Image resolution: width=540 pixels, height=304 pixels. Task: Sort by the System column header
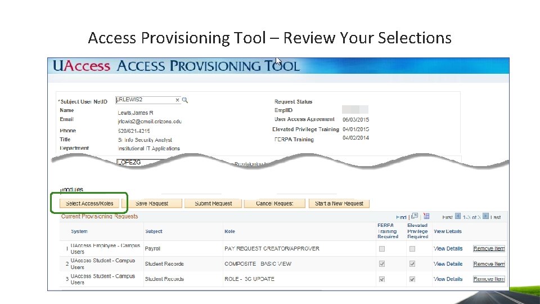tap(79, 231)
